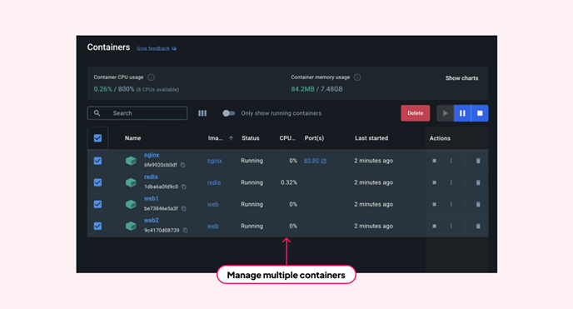Delete the web1 container with trash icon

pyautogui.click(x=478, y=204)
